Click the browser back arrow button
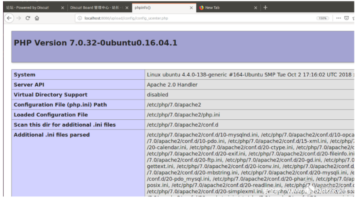The width and height of the screenshot is (358, 199). point(9,18)
